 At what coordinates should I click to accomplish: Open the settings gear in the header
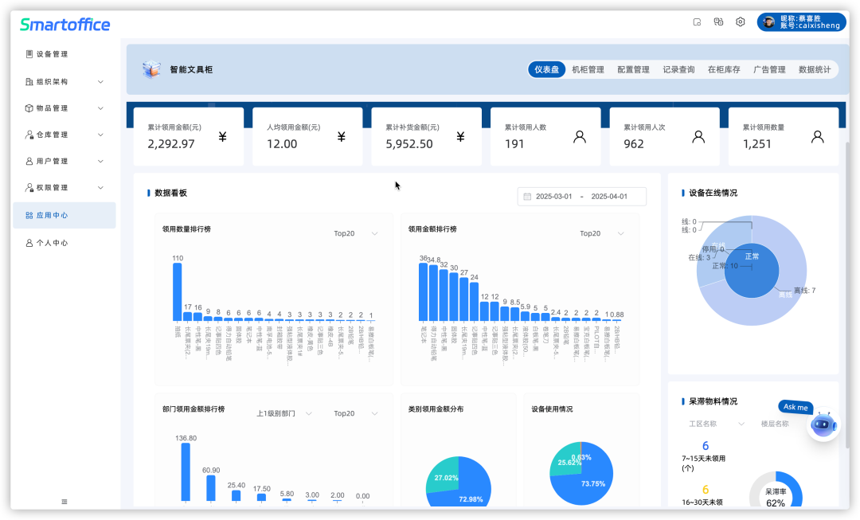click(x=740, y=22)
